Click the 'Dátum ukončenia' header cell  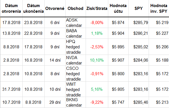pyautogui.click(x=33, y=8)
